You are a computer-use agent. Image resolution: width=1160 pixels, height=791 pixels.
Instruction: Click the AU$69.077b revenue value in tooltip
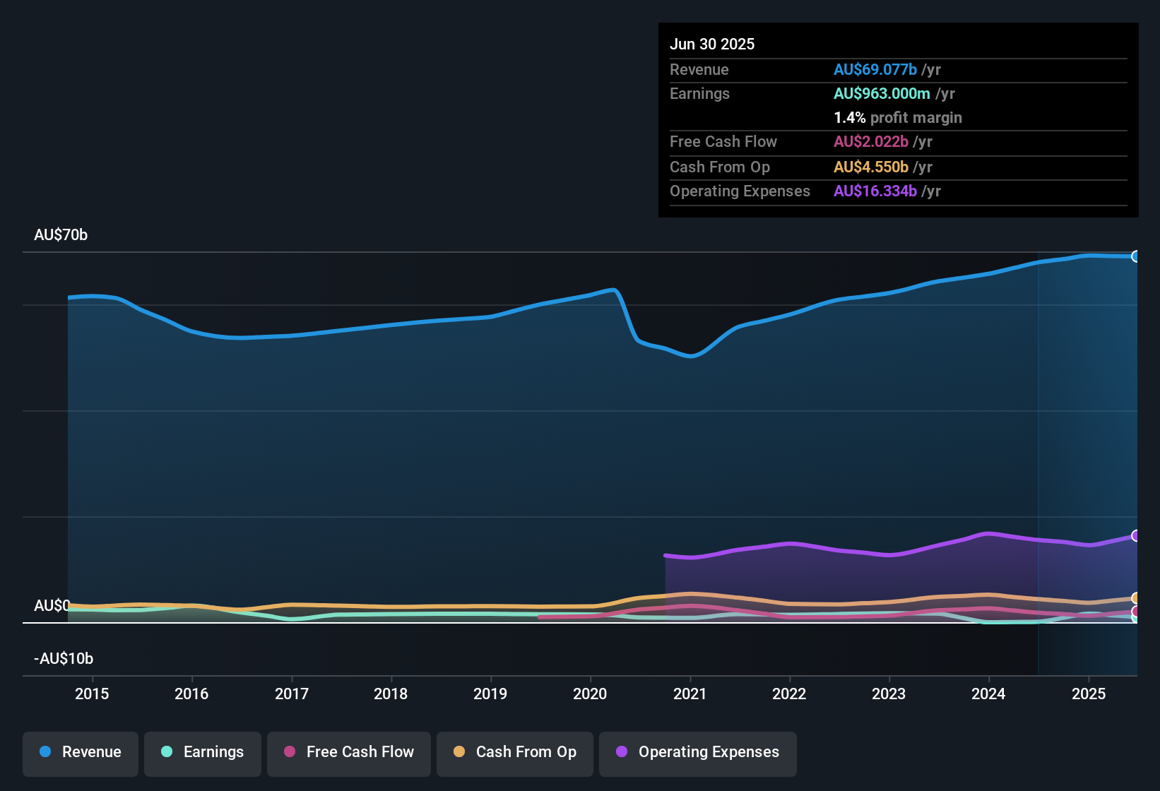[875, 70]
